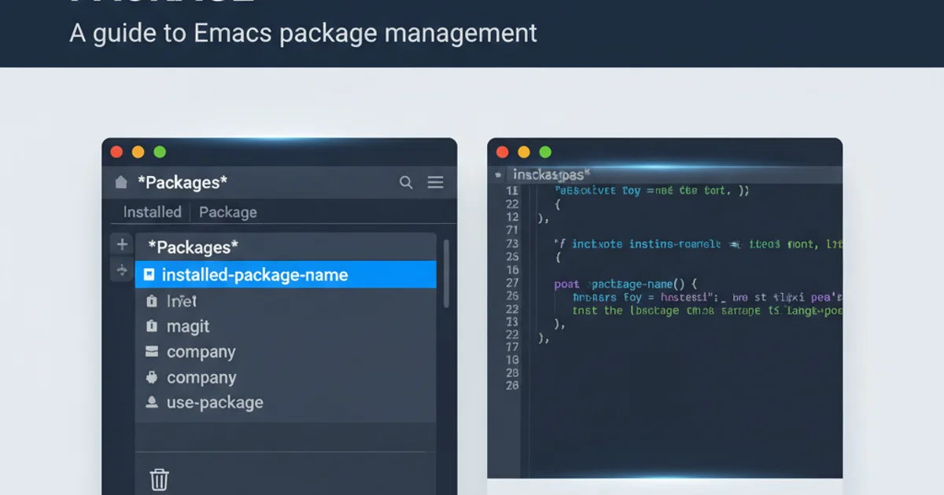Open the hamburger menu in the Packages toolbar
944x495 pixels.
(435, 182)
